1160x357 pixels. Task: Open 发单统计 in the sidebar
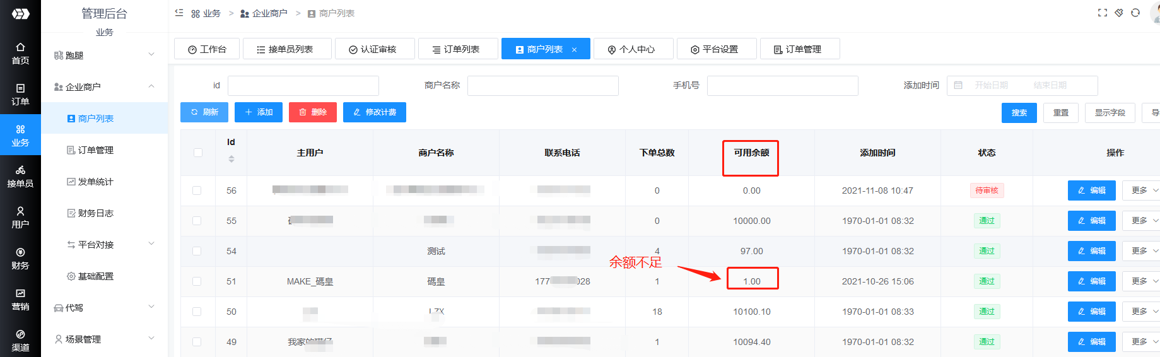pos(105,182)
